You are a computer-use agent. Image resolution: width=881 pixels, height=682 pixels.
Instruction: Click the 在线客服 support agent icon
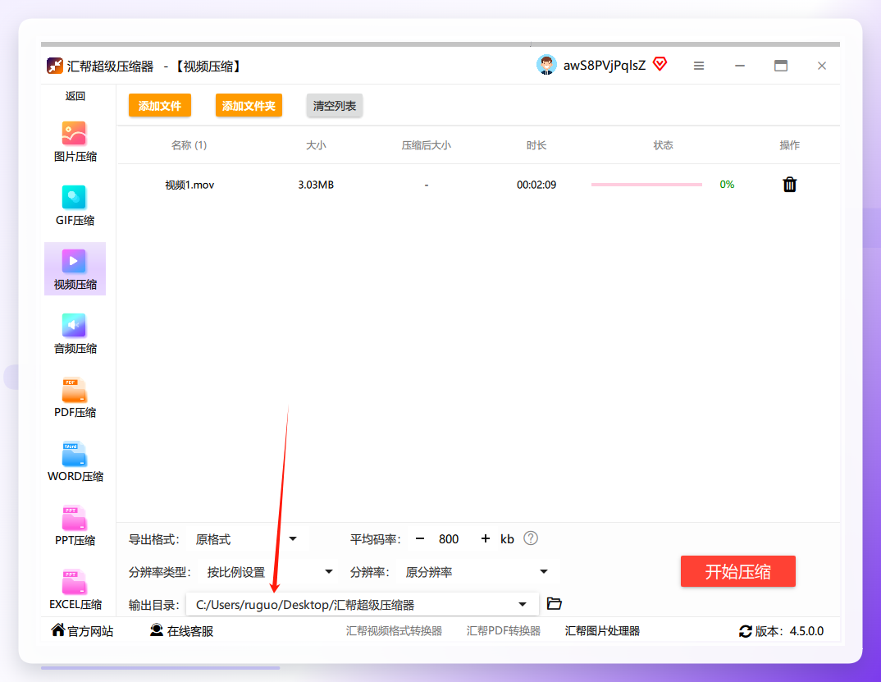point(156,630)
